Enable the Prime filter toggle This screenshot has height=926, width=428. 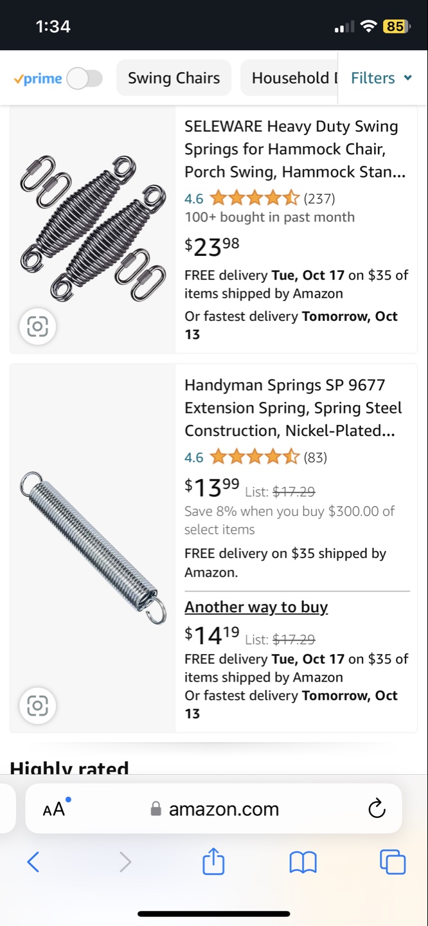(x=84, y=78)
